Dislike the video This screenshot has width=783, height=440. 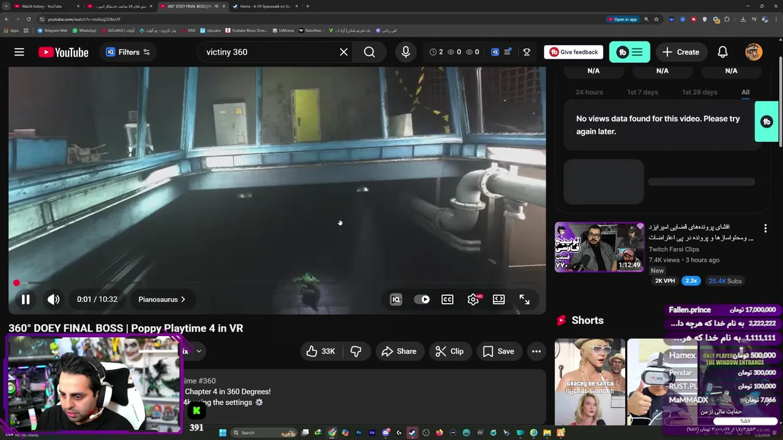click(356, 351)
